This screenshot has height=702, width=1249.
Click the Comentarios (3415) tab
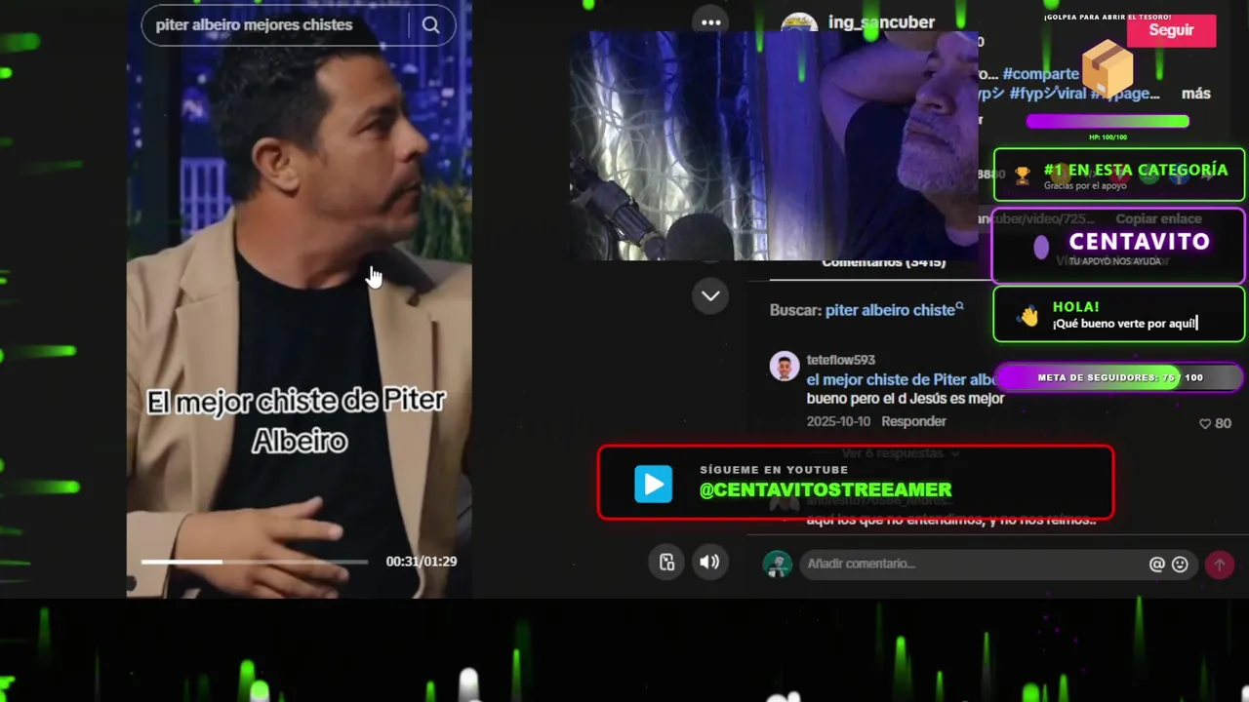pos(883,263)
